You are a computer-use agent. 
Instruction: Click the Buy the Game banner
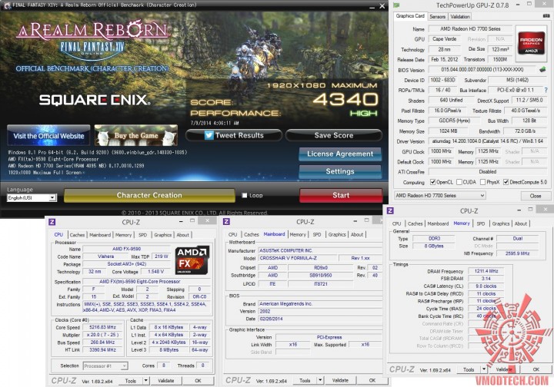tap(136, 135)
